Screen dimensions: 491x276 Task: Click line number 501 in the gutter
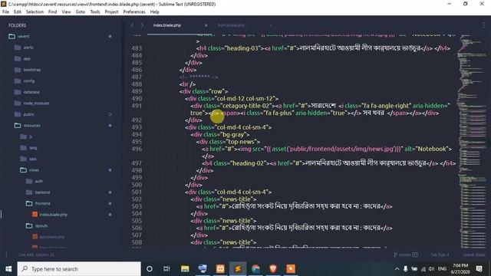137,192
